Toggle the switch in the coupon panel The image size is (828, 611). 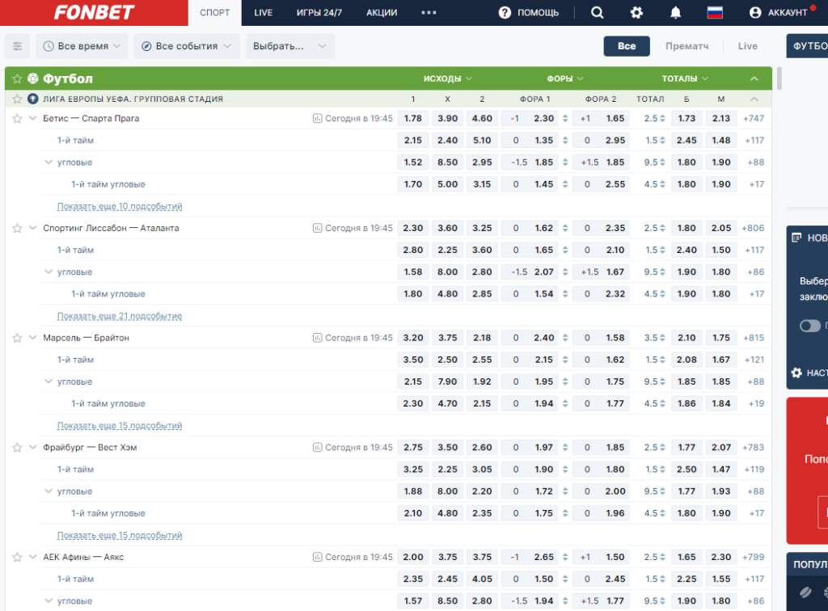coord(810,326)
